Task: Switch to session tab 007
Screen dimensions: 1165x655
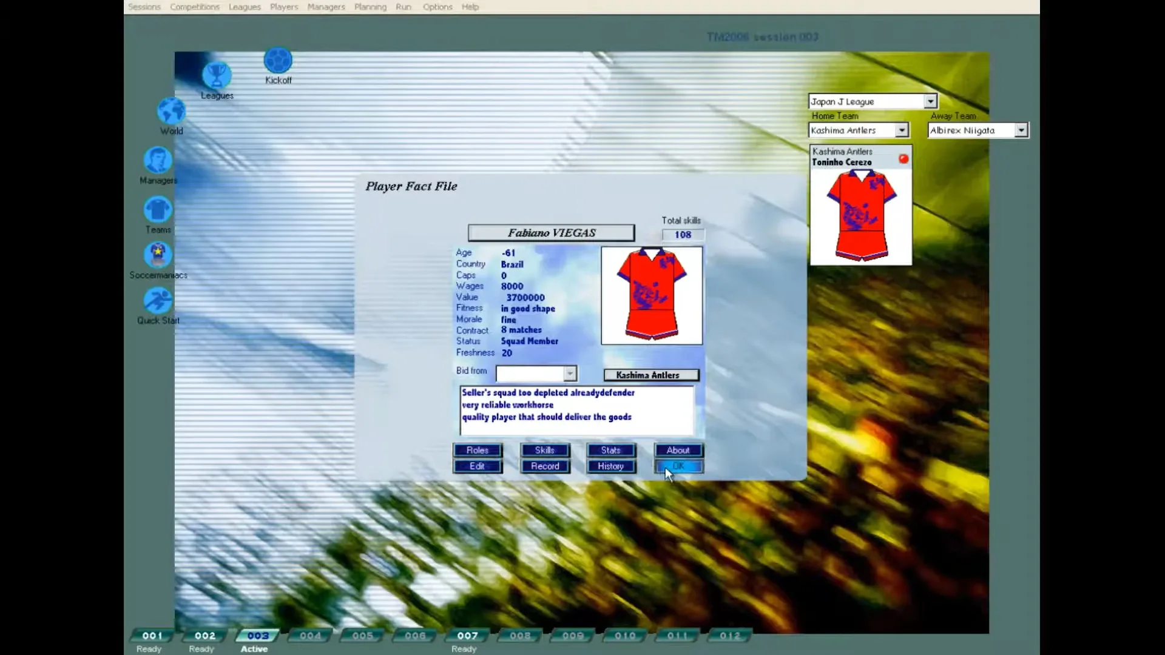Action: (x=466, y=636)
